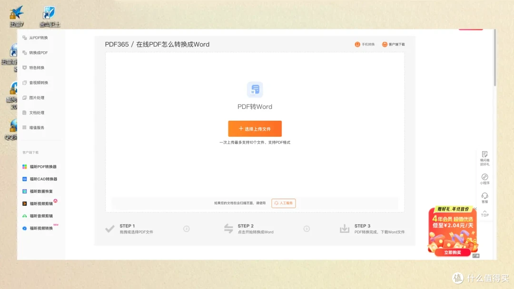Click the 福昕视频剪辑 icon
This screenshot has height=289, width=514.
25,203
